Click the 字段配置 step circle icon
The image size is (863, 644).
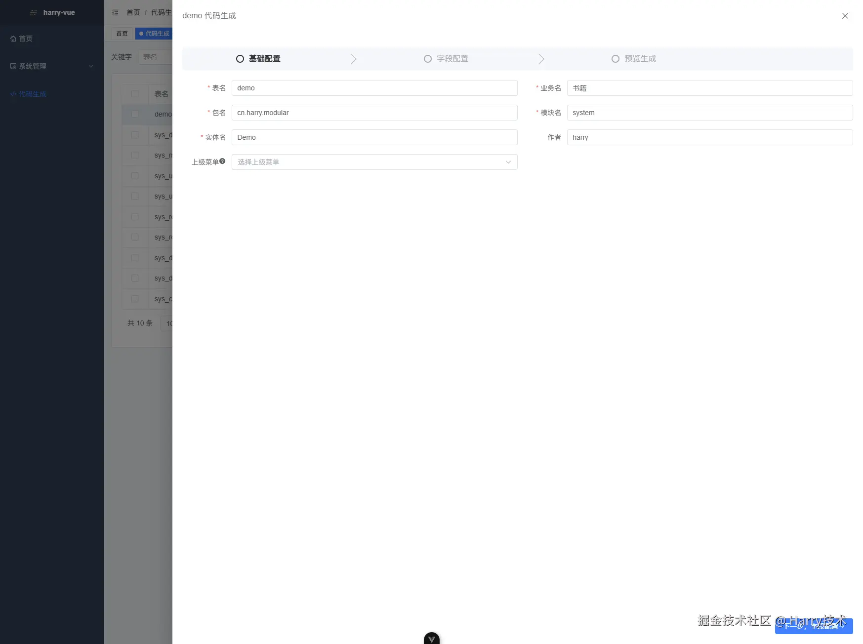tap(428, 59)
